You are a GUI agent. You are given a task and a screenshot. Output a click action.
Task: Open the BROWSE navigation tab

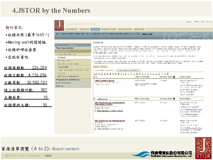point(84,29)
